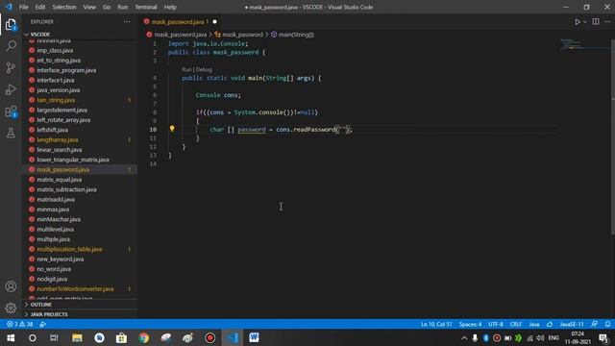The width and height of the screenshot is (615, 346).
Task: Open mask_password.java in the file tree
Action: (x=80, y=169)
